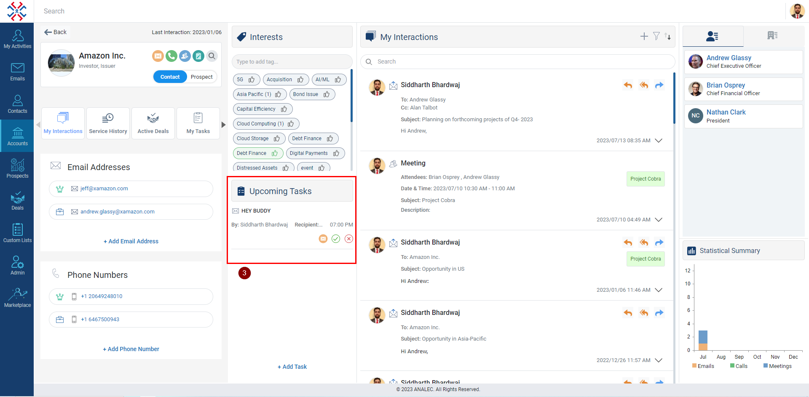This screenshot has width=809, height=397.
Task: Reply to the Planning on forthcoming projects email
Action: click(x=628, y=85)
